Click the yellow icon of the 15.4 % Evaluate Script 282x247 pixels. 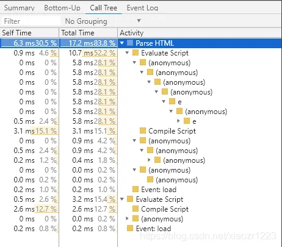click(x=130, y=199)
